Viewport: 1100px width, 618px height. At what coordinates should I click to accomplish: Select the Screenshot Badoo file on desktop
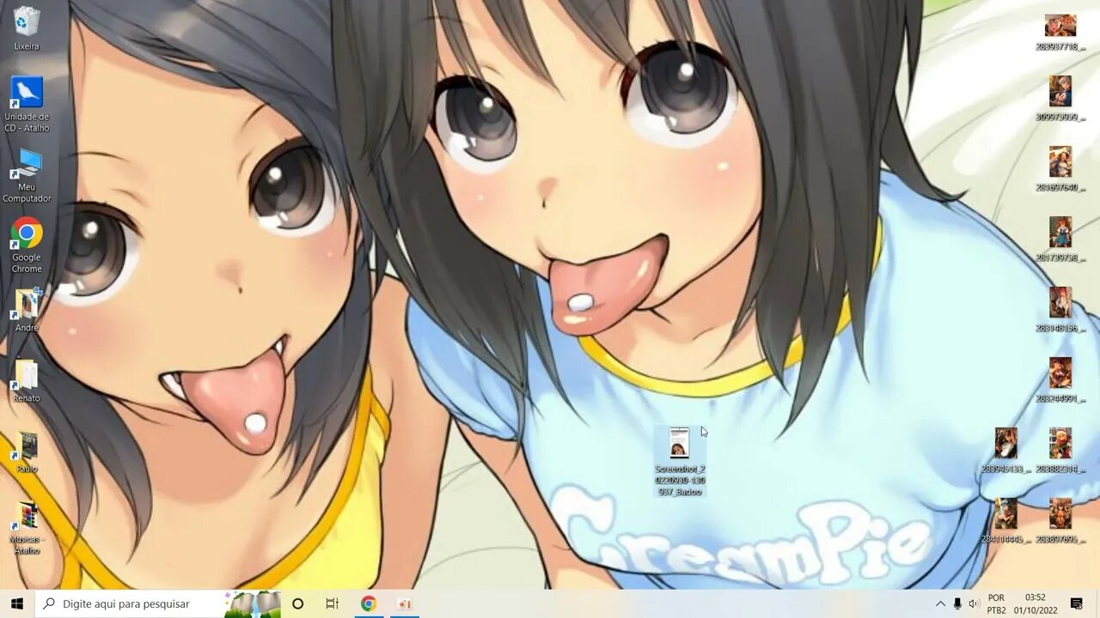[x=679, y=462]
